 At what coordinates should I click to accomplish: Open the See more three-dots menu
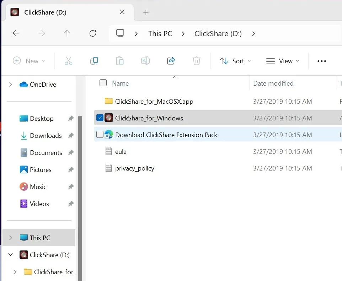321,61
